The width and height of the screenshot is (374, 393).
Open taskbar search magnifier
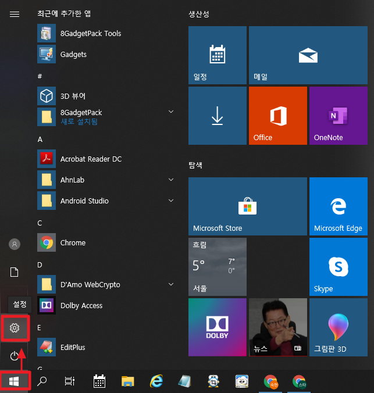tap(42, 381)
